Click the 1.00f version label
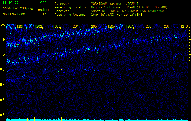Screen dimensions: 191x121 pyautogui.click(x=43, y=2)
